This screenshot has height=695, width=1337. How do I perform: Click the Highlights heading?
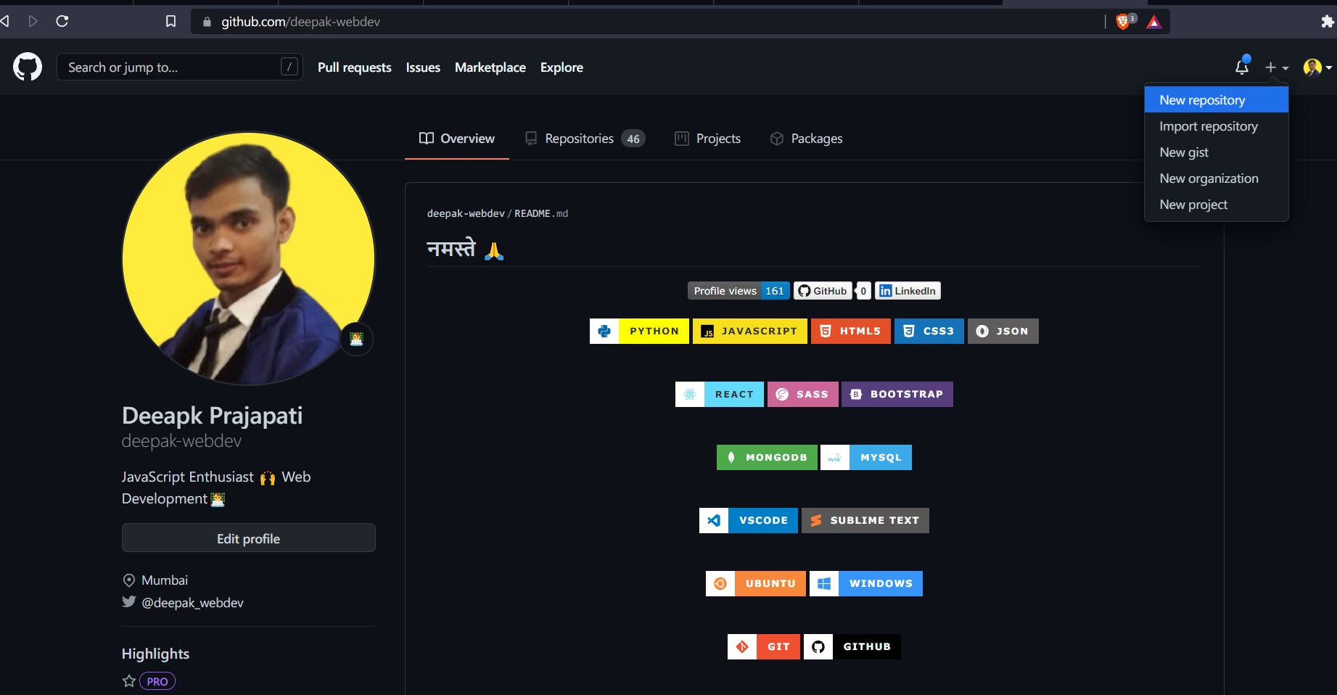click(155, 654)
